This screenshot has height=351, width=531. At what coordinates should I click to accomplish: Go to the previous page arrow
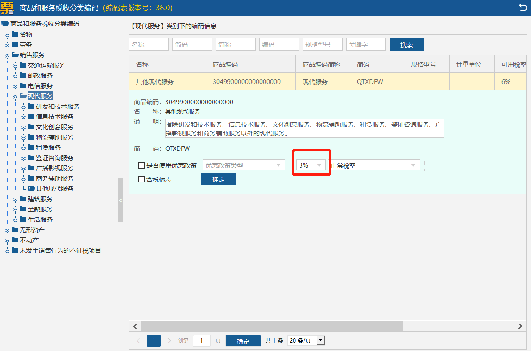tap(138, 341)
